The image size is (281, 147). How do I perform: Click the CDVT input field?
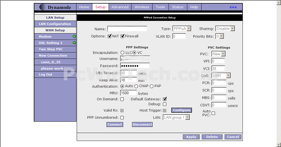click(219, 105)
